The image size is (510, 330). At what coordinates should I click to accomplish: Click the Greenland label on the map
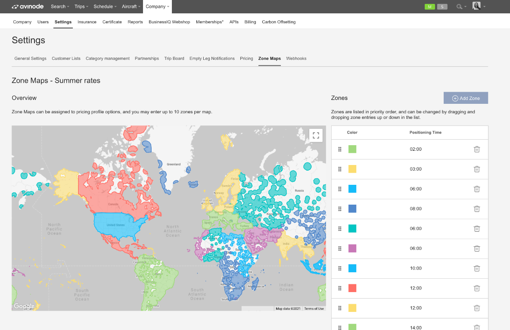click(x=174, y=164)
